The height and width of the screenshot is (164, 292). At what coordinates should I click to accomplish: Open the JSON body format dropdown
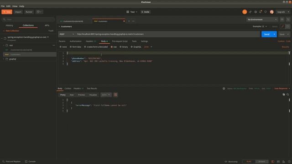tap(148, 47)
